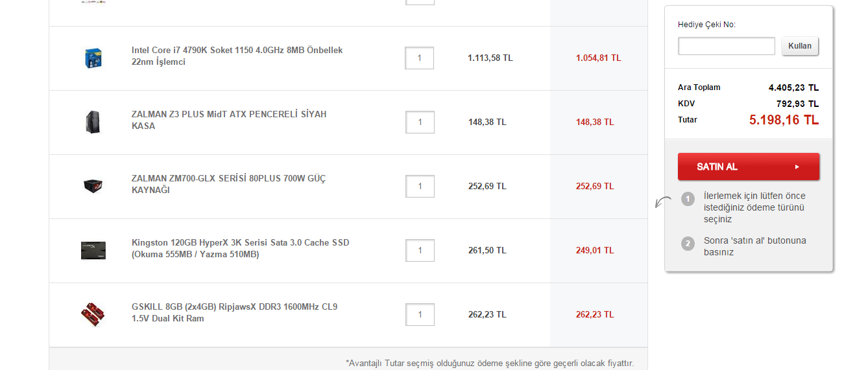Screen dimensions: 868x370
Task: Click the Intel Core i7 processor thumbnail
Action: pos(94,58)
